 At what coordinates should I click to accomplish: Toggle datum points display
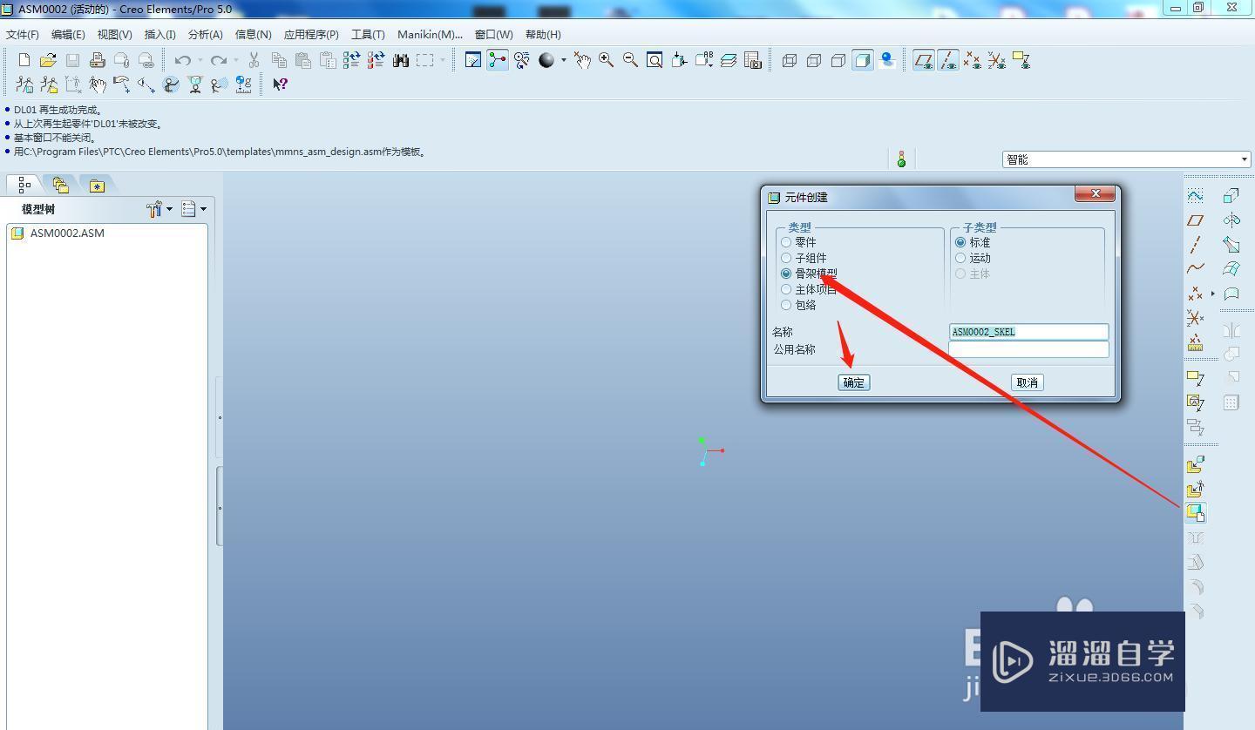[972, 60]
